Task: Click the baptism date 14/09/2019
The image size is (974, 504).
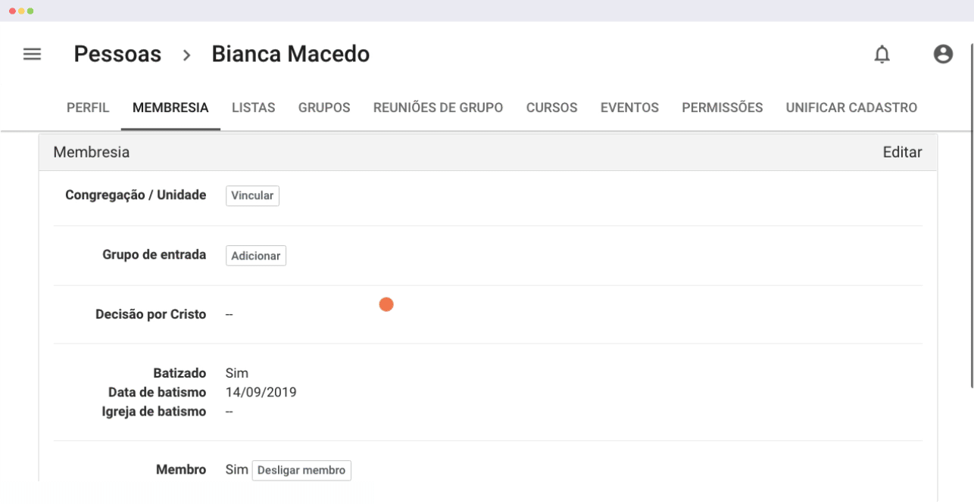Action: (x=261, y=392)
